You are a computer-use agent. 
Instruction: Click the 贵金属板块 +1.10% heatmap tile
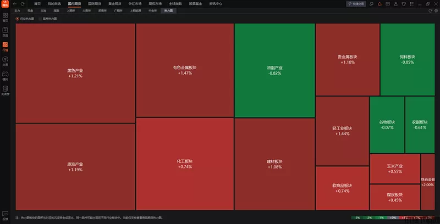pyautogui.click(x=348, y=59)
